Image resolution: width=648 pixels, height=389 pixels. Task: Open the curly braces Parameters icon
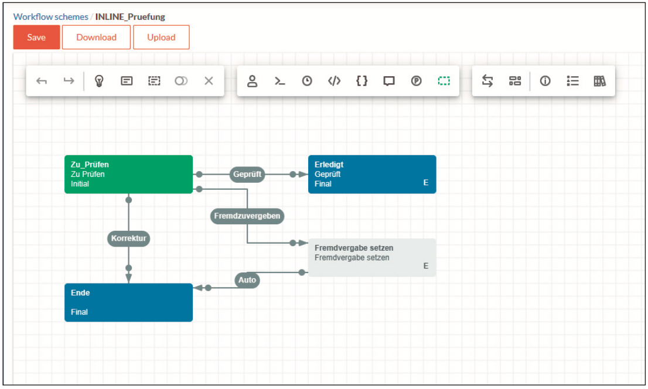pyautogui.click(x=361, y=81)
